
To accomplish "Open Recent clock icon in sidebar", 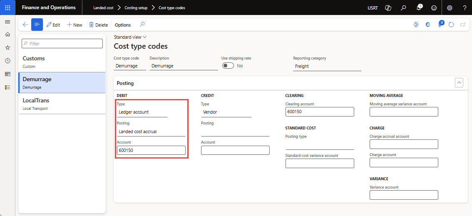I will click(7, 61).
